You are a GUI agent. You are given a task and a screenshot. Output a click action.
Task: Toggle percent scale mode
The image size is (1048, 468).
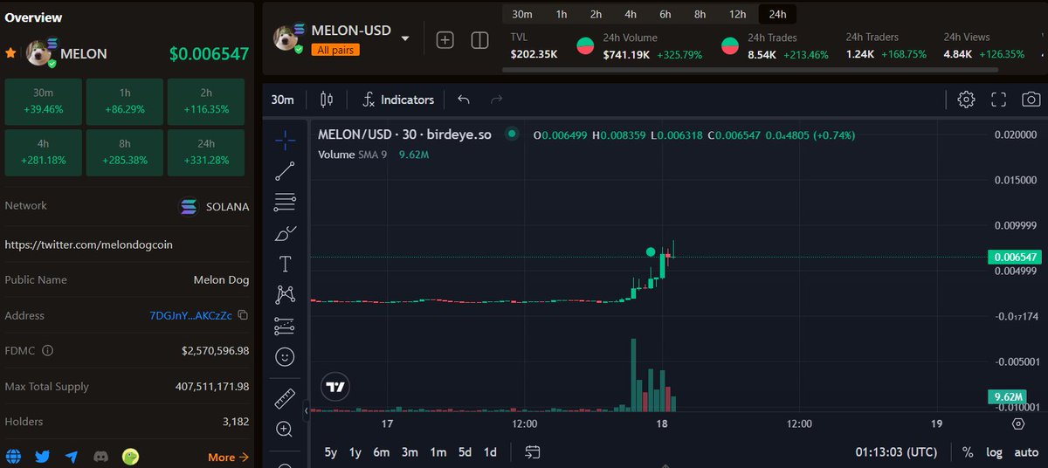[968, 452]
